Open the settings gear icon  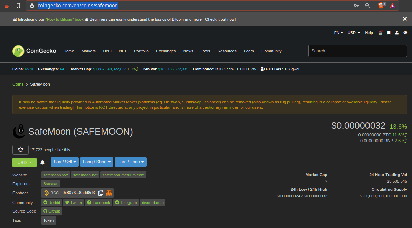[x=405, y=33]
